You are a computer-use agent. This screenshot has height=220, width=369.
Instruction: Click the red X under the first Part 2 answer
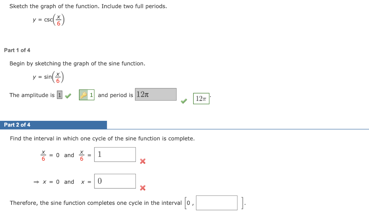pos(143,162)
